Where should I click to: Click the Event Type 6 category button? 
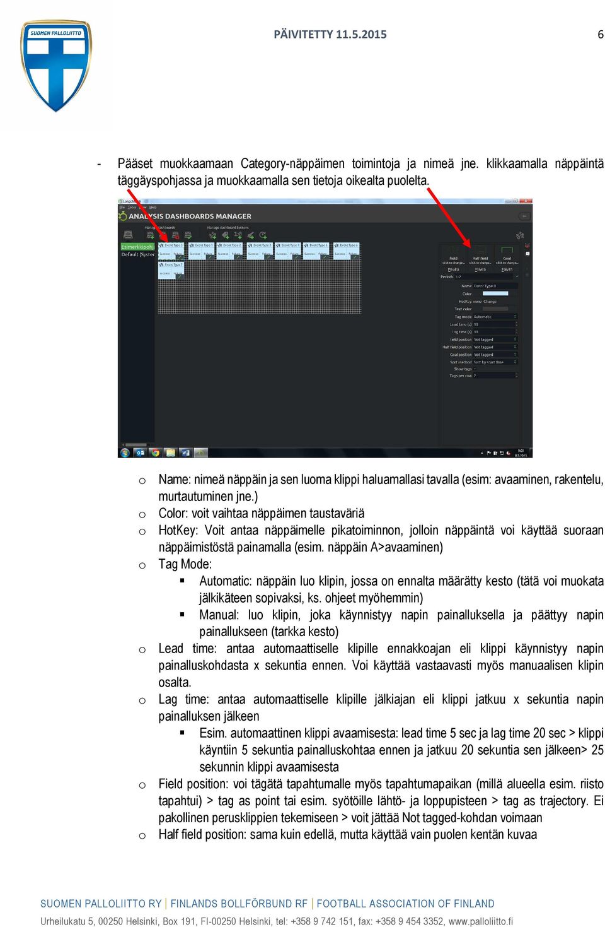click(x=347, y=251)
